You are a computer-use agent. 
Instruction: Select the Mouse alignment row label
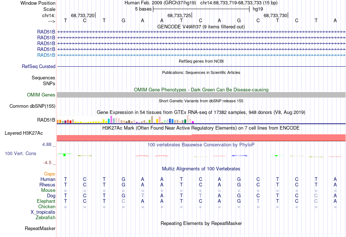click(48, 190)
